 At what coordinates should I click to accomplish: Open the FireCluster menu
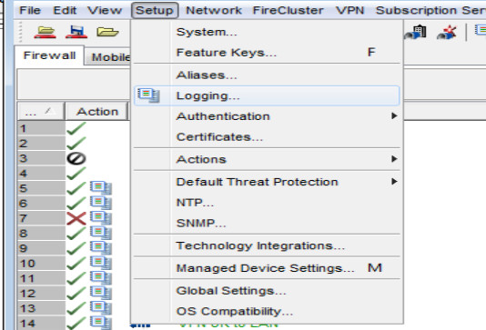point(288,10)
